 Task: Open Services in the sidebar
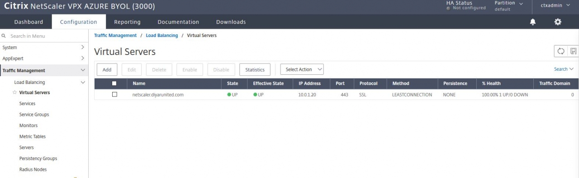27,104
